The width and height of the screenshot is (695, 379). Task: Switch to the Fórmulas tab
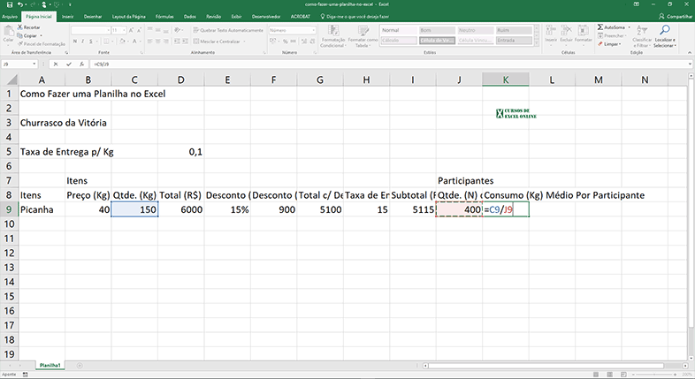click(164, 17)
